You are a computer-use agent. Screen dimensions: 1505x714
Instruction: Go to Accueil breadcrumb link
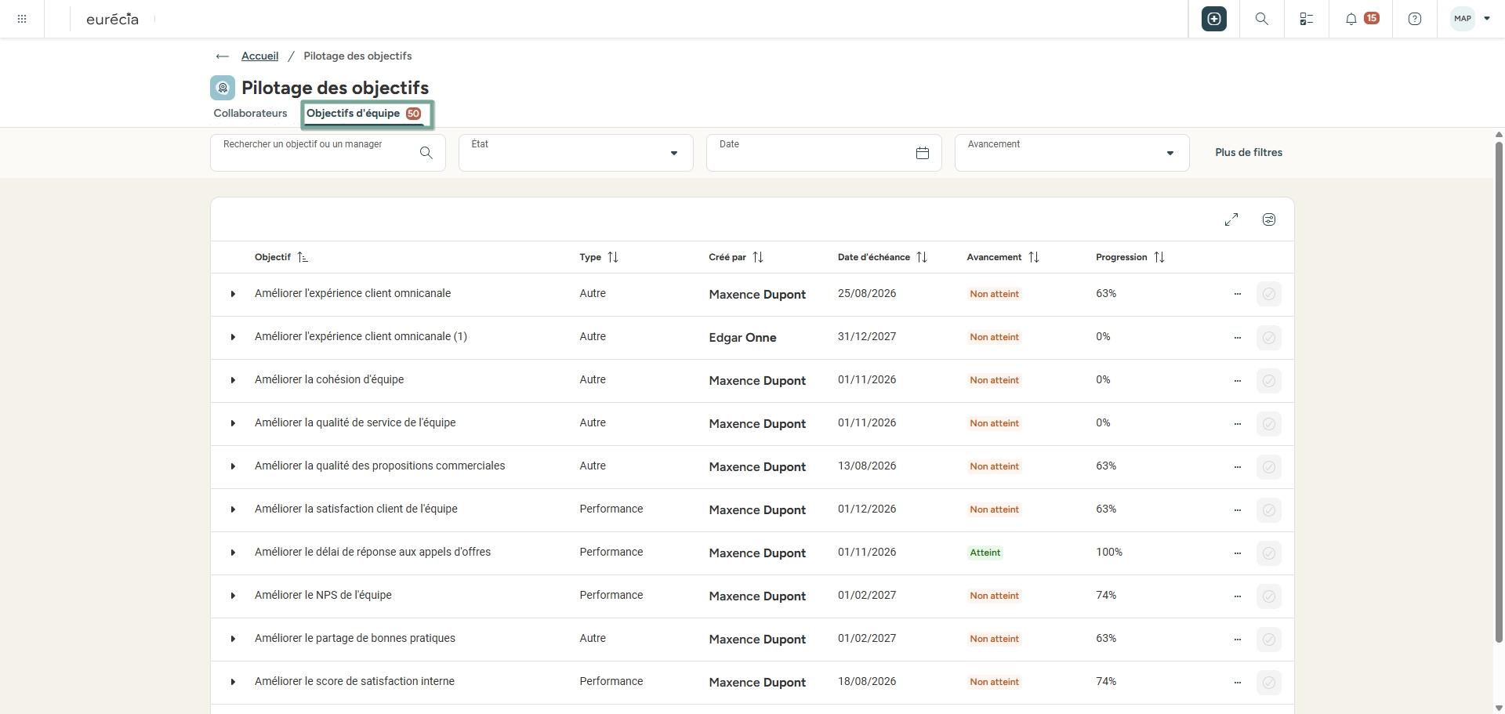point(260,56)
